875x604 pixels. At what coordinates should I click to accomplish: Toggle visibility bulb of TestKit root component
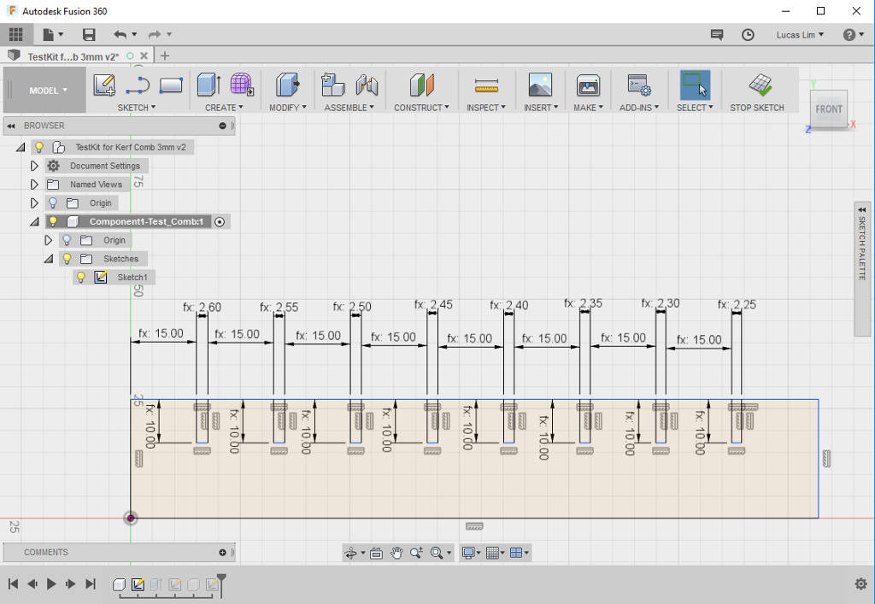(39, 147)
